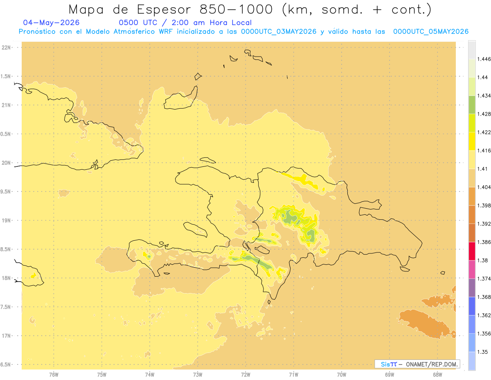The width and height of the screenshot is (491, 380).
Task: Pick the purple 1.368 legend color
Action: point(472,287)
